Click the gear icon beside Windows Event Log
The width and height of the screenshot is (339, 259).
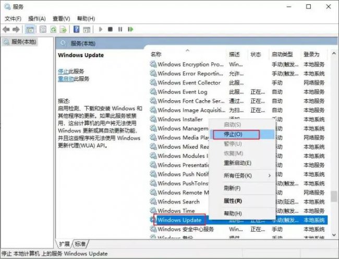point(153,92)
